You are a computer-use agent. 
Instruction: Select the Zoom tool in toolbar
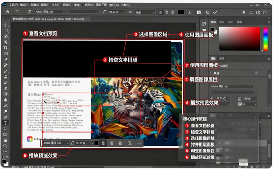pyautogui.click(x=6, y=146)
